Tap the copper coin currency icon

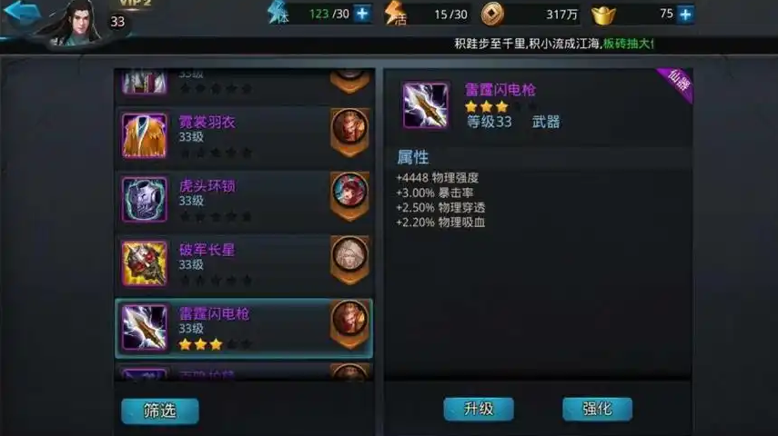[492, 14]
